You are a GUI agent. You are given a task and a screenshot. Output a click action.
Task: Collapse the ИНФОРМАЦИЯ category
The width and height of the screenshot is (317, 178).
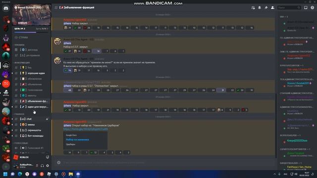point(22,63)
